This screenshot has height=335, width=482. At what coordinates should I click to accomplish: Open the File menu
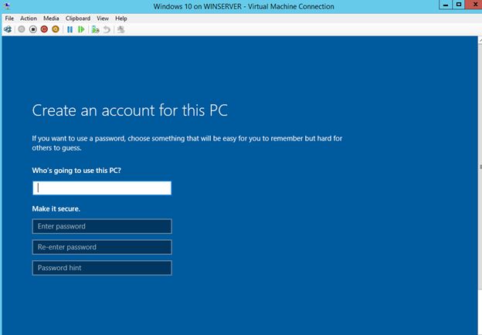9,19
